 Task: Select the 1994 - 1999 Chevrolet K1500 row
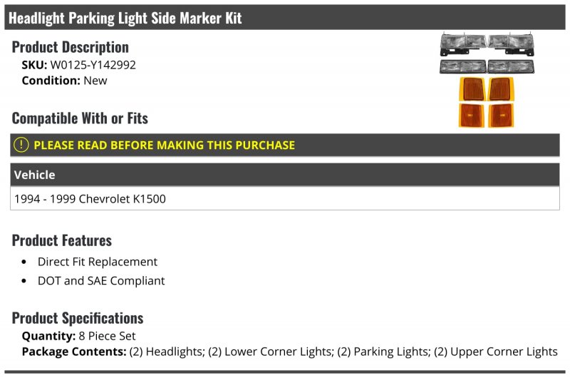(x=90, y=199)
